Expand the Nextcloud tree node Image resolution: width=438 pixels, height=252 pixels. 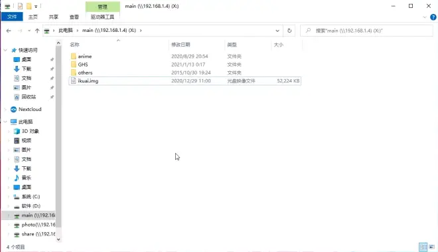(x=5, y=109)
